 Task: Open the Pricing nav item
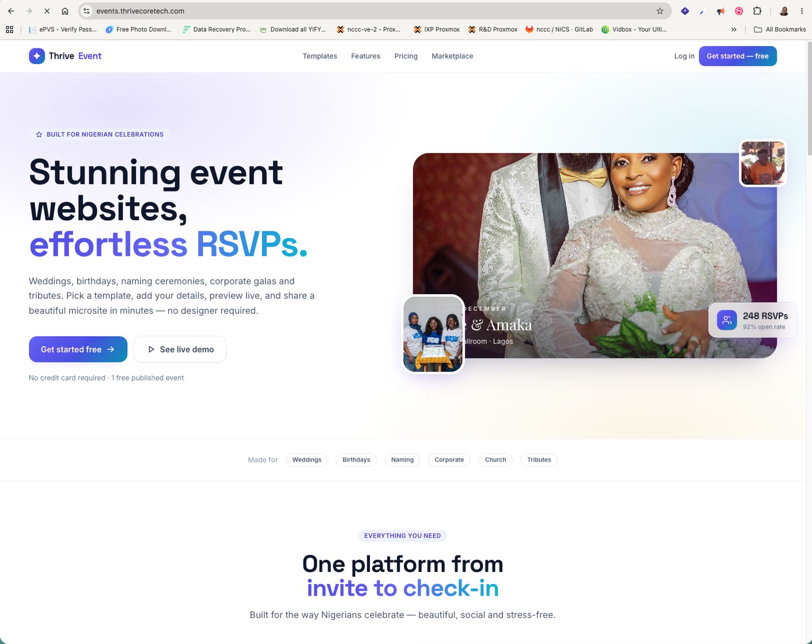[406, 56]
